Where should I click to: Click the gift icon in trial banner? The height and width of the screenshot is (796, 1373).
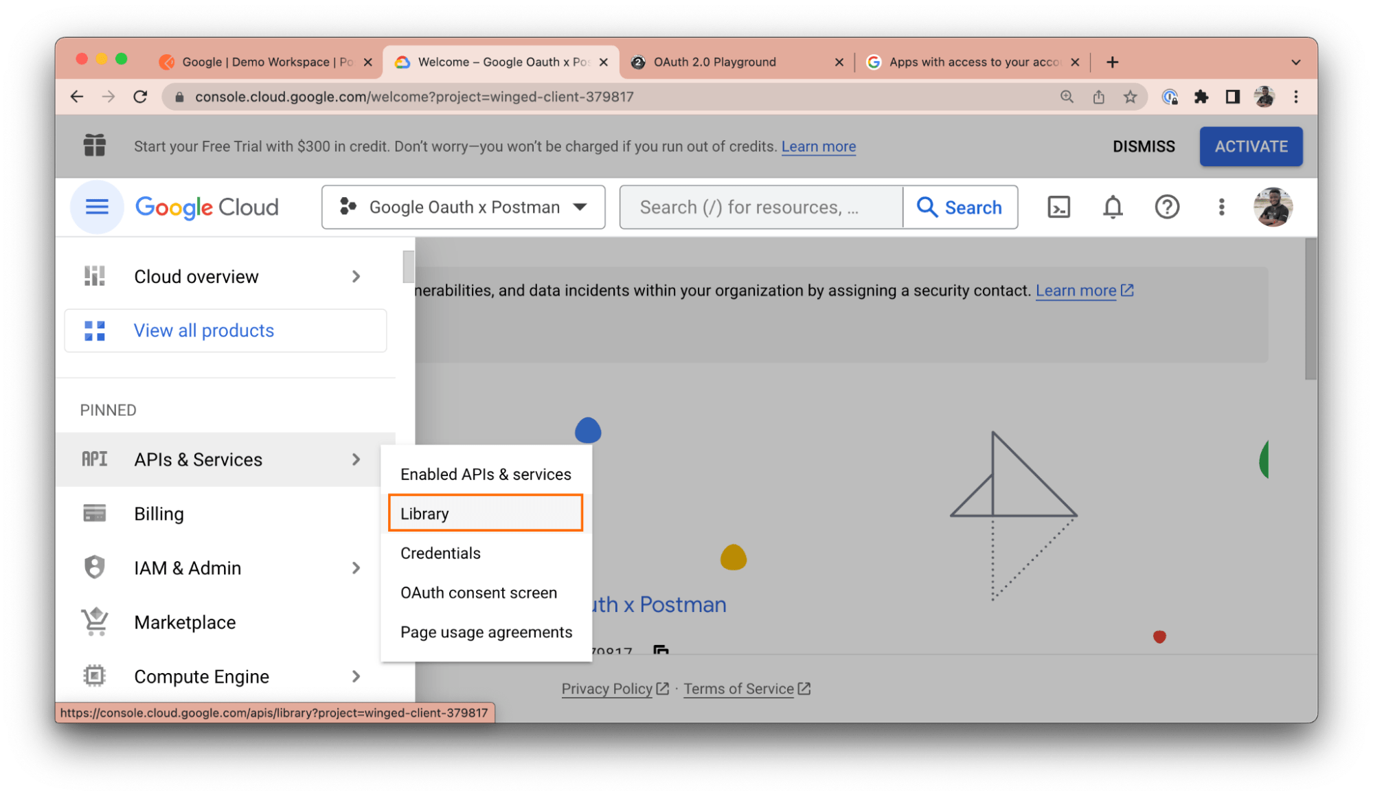tap(95, 146)
